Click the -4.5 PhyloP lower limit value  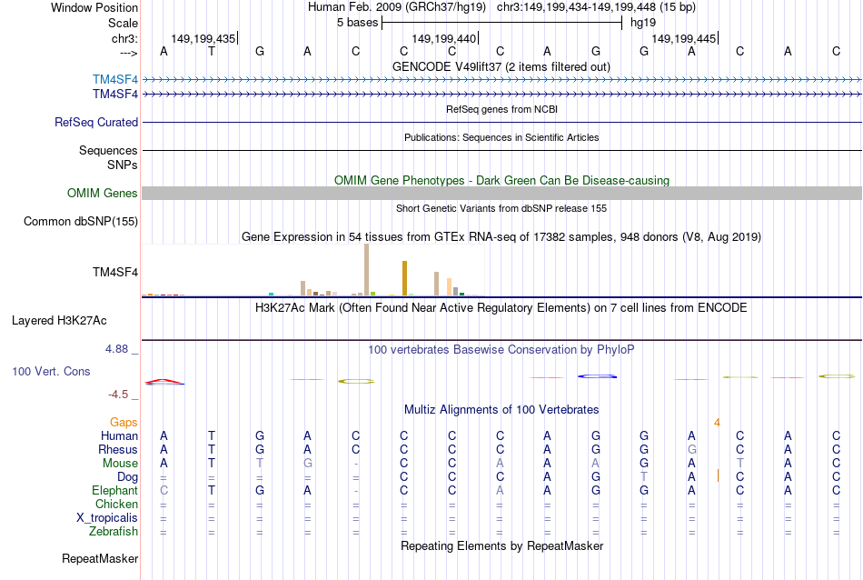pos(118,394)
